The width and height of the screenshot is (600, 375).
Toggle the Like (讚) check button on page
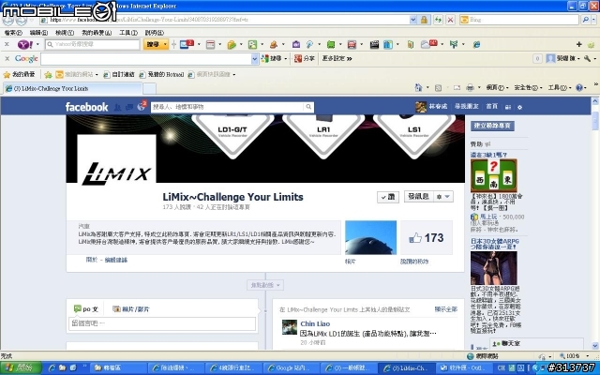tap(387, 197)
